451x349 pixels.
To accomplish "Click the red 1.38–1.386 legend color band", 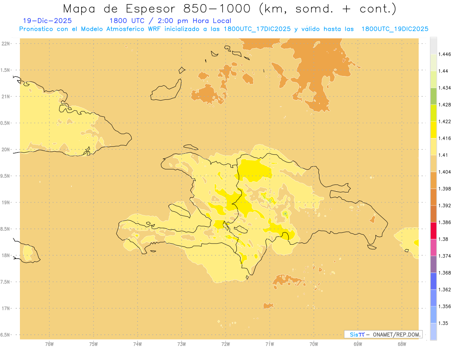I will pos(433,230).
